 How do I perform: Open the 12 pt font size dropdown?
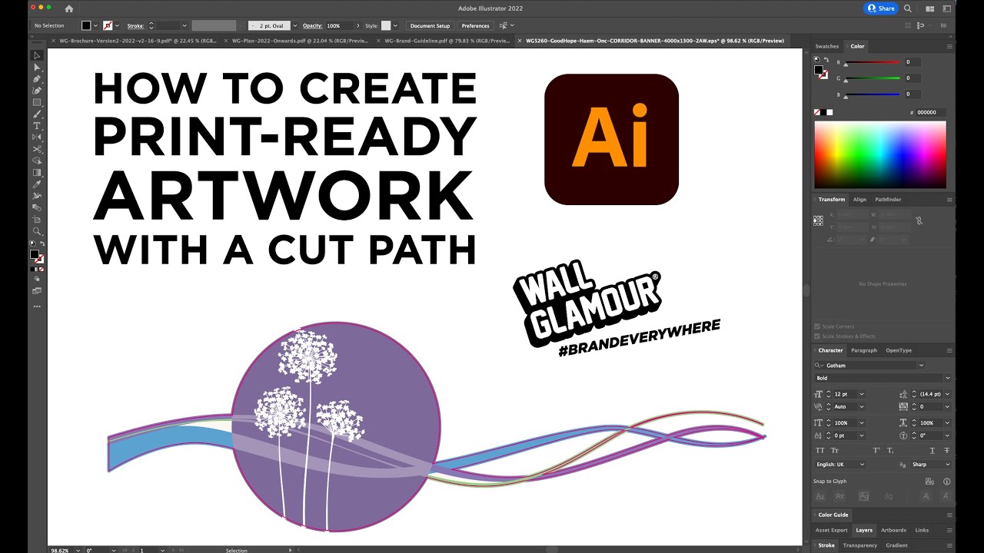pos(862,394)
